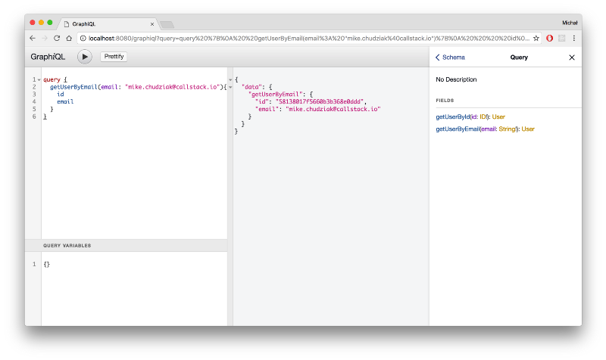Click the Query title in docs panel
606x360 pixels.
[x=519, y=57]
